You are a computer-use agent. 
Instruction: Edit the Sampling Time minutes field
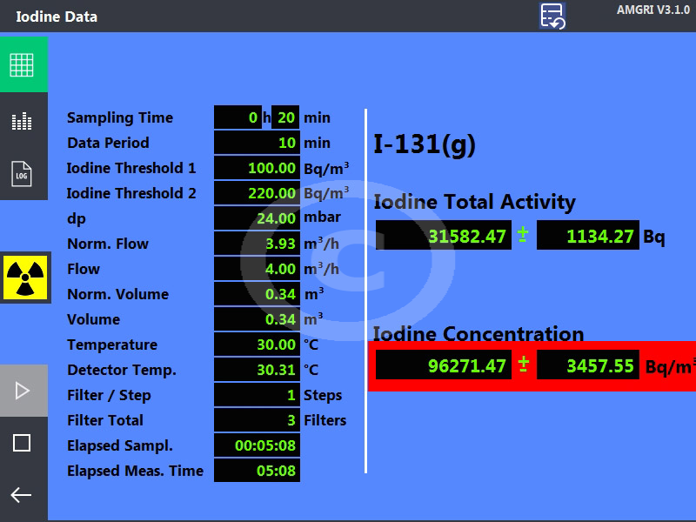click(x=285, y=117)
